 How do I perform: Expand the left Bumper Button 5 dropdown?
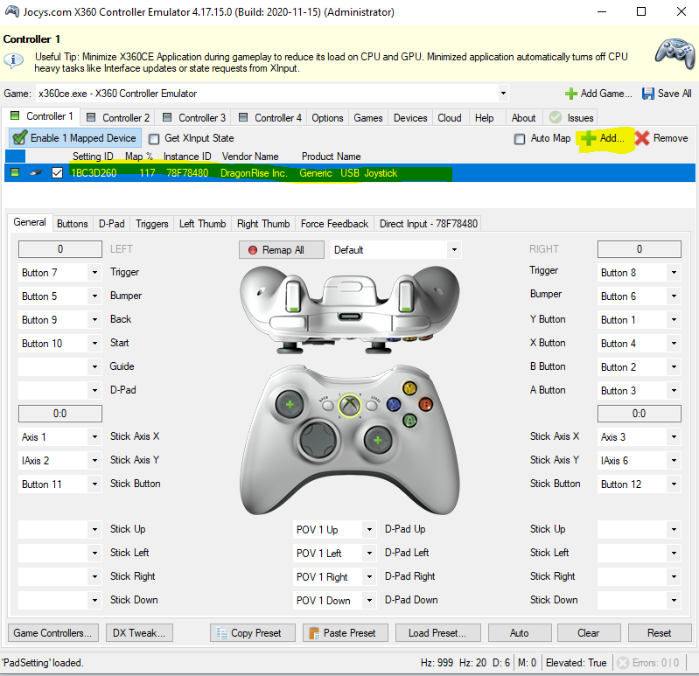point(94,296)
